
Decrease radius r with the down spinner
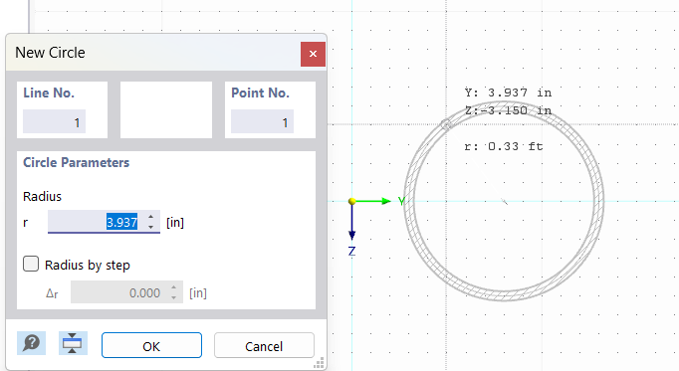click(x=150, y=227)
